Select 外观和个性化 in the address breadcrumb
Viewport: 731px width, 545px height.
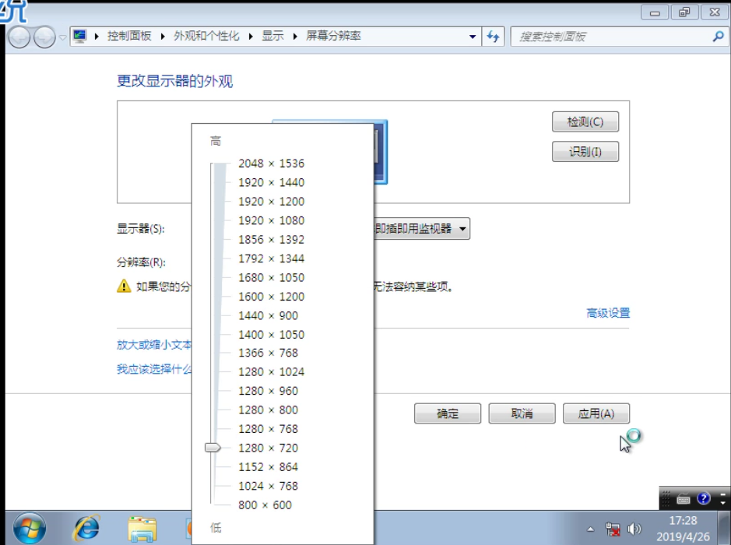(x=206, y=36)
